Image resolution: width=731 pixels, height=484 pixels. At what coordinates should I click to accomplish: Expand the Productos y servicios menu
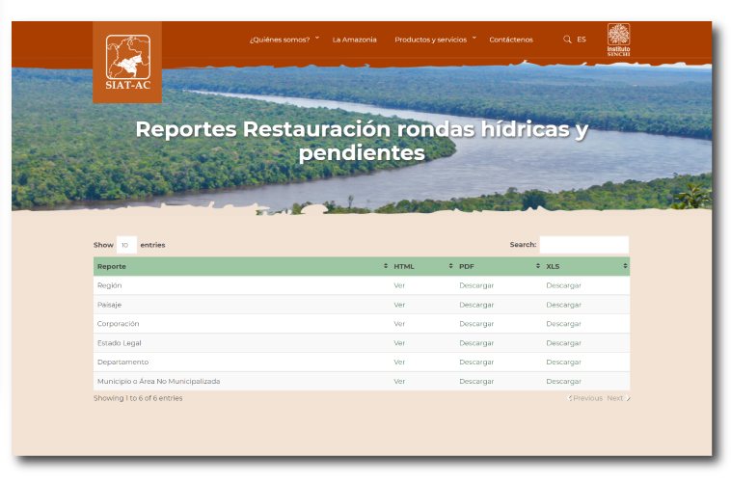[436, 40]
